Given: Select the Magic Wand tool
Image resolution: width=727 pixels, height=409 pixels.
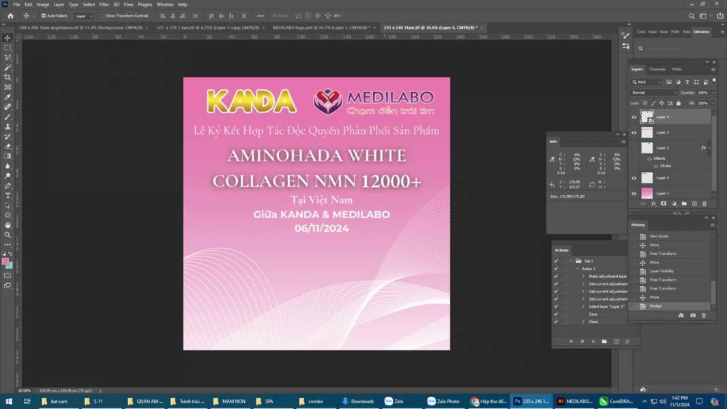Looking at the screenshot, I should pos(8,67).
